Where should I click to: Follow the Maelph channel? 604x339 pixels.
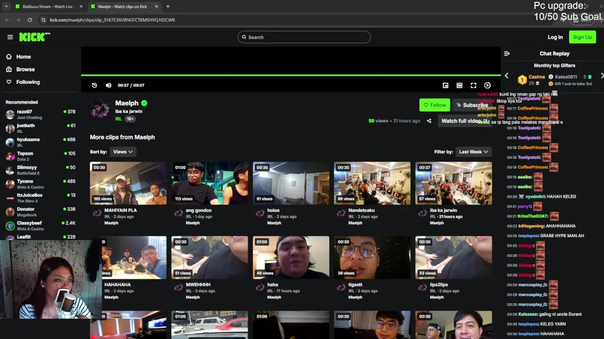tap(435, 105)
